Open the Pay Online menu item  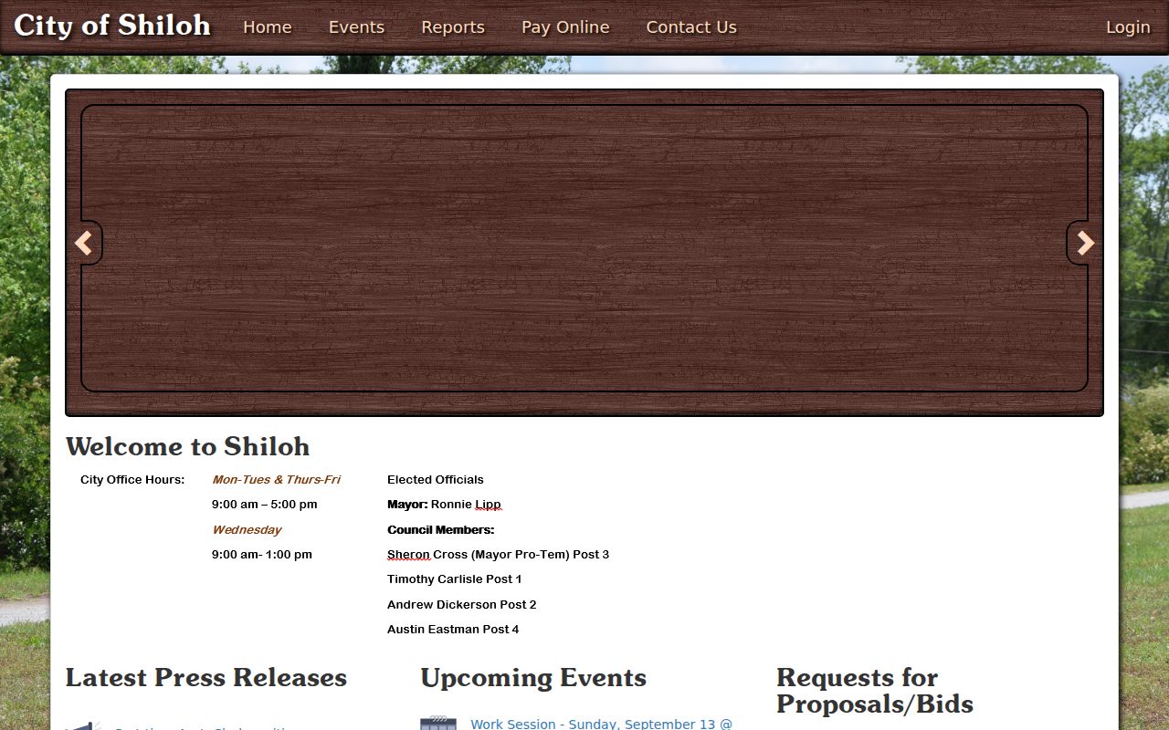565,27
